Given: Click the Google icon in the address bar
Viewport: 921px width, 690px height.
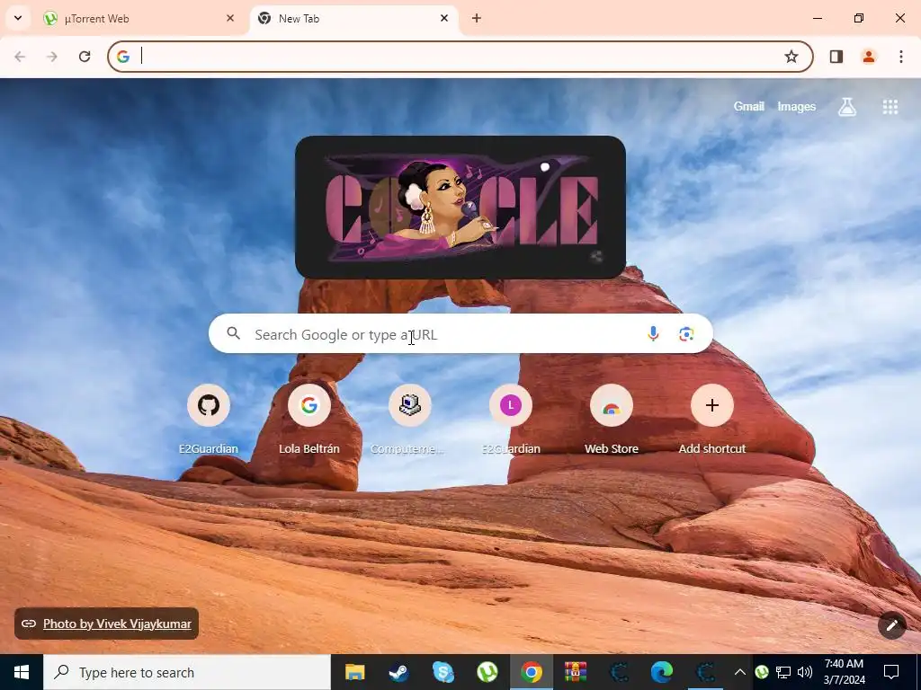Looking at the screenshot, I should [x=122, y=57].
